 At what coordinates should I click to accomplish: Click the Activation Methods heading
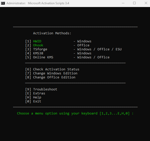(x=52, y=33)
